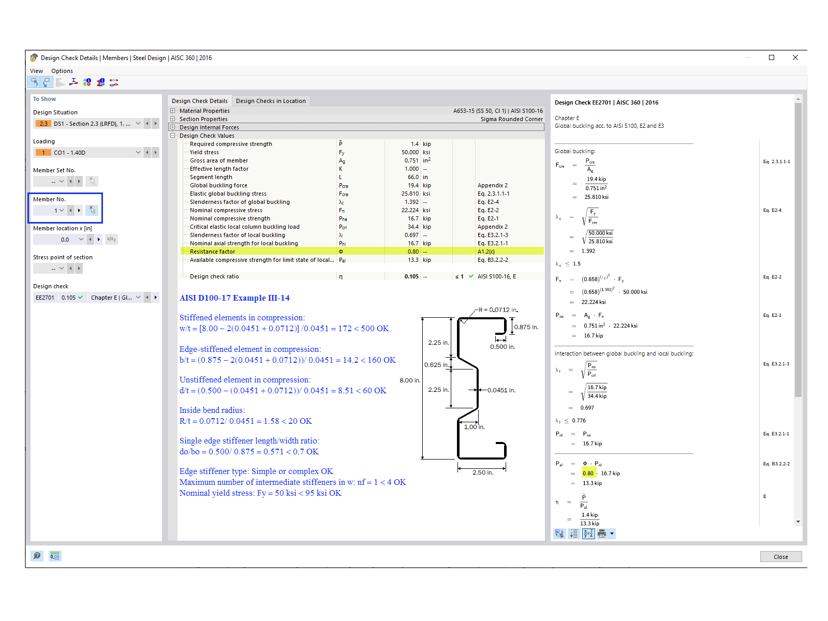Click the right arrow beside Design check EE2701
828x621 pixels.
click(155, 297)
